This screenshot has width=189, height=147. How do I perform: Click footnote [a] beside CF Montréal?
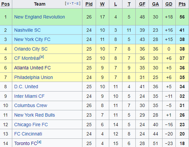(42, 57)
